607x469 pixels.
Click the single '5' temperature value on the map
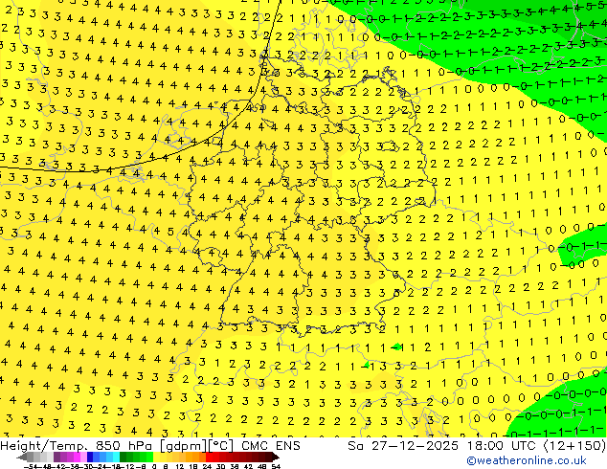[x=170, y=232]
